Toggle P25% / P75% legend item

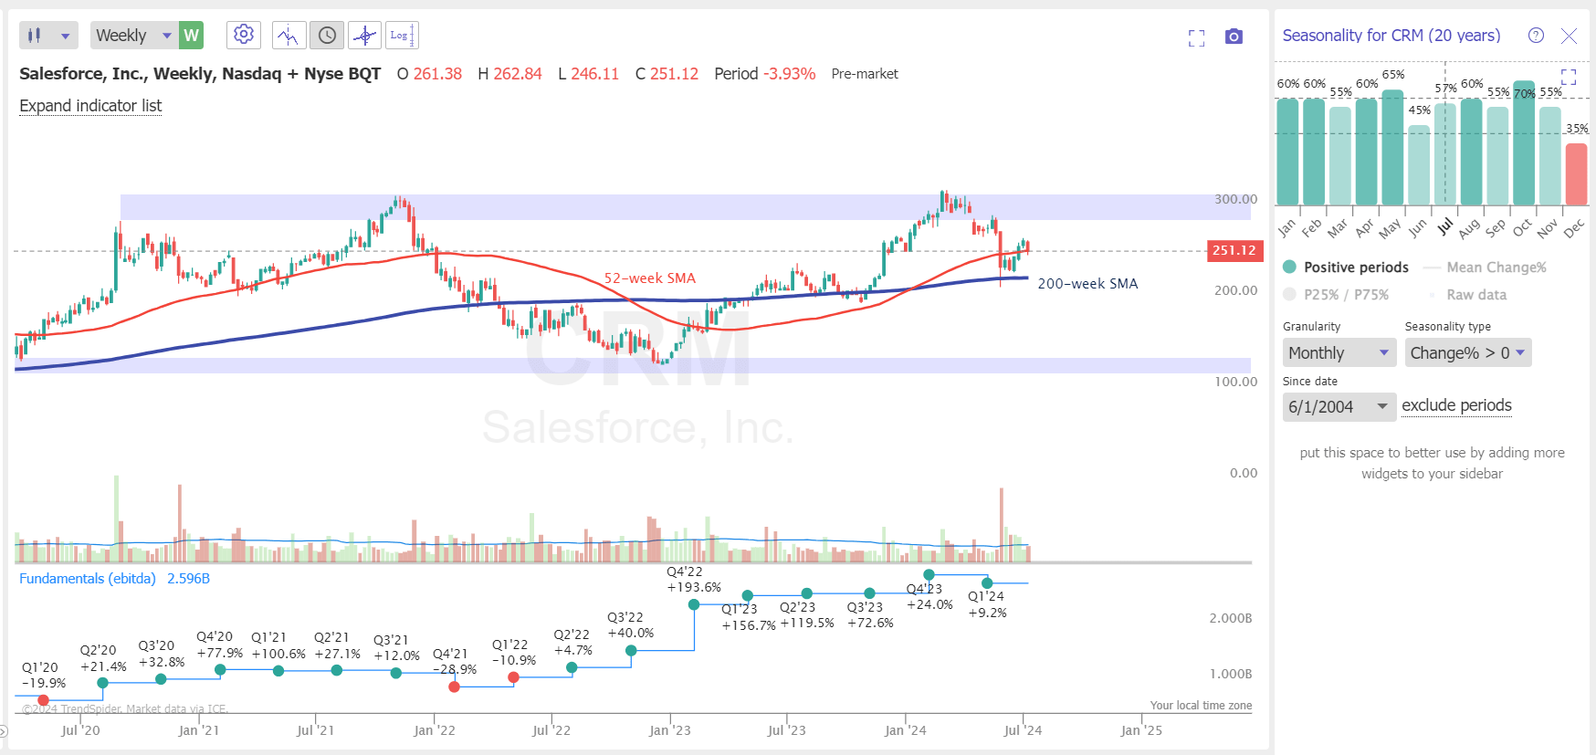[x=1336, y=295]
